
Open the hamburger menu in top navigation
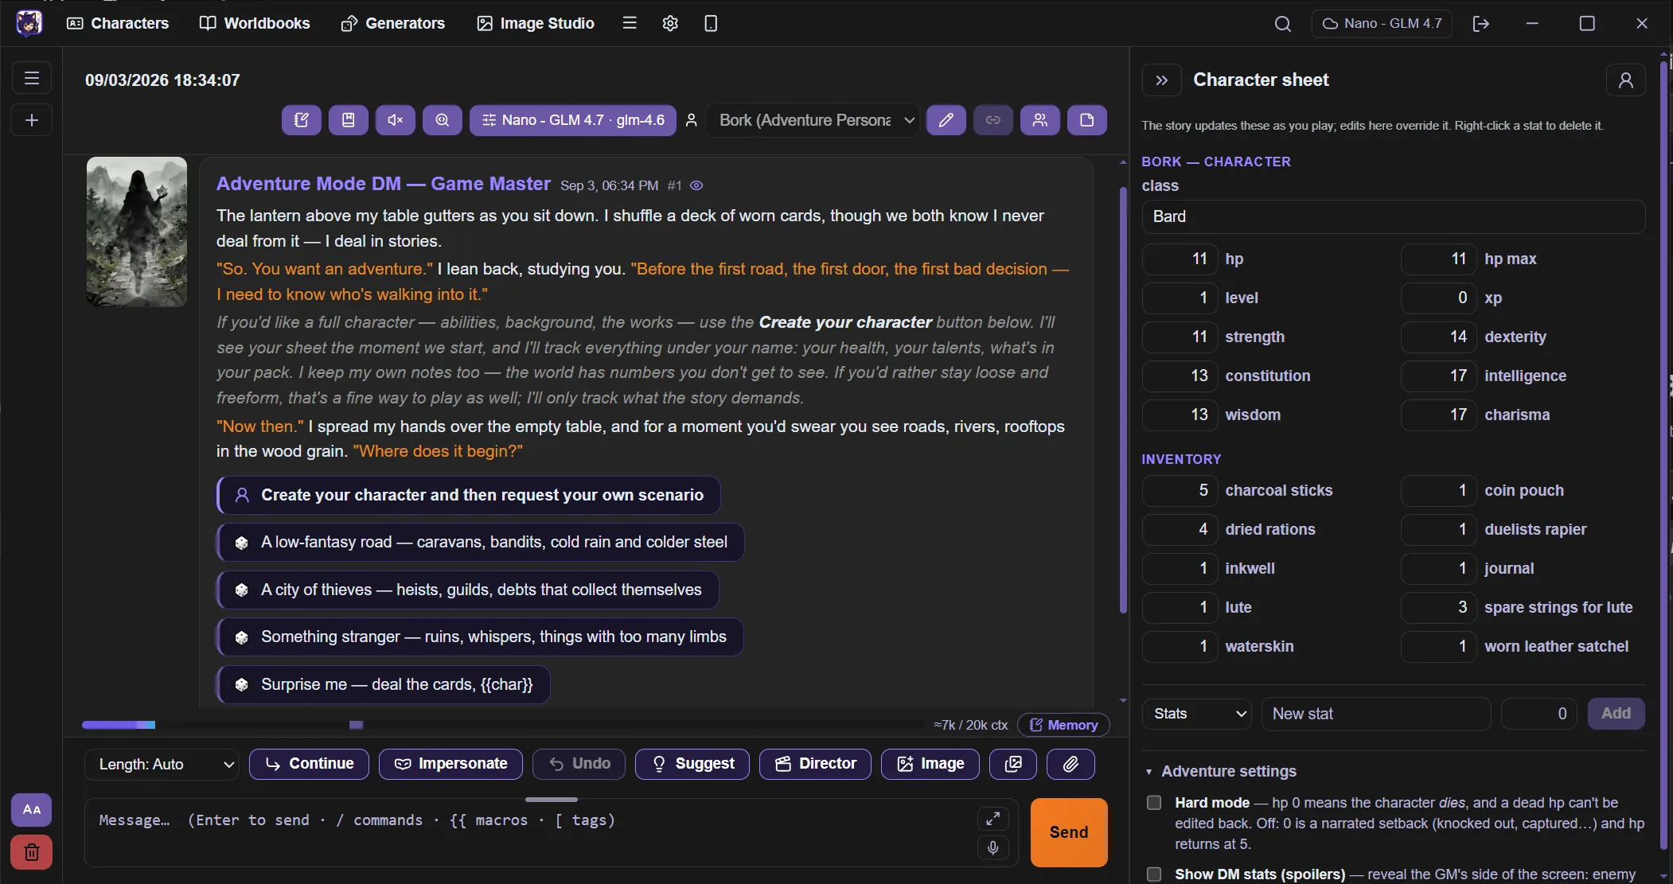(x=630, y=23)
